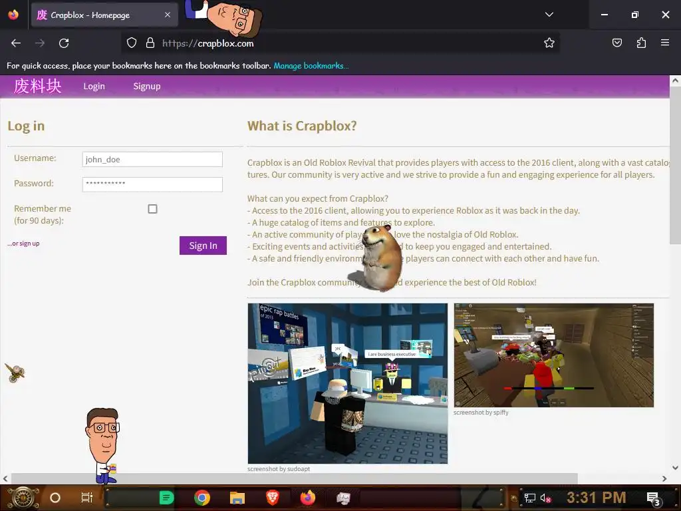Image resolution: width=681 pixels, height=511 pixels.
Task: Click the 'Log in' heading
Action: pyautogui.click(x=26, y=126)
